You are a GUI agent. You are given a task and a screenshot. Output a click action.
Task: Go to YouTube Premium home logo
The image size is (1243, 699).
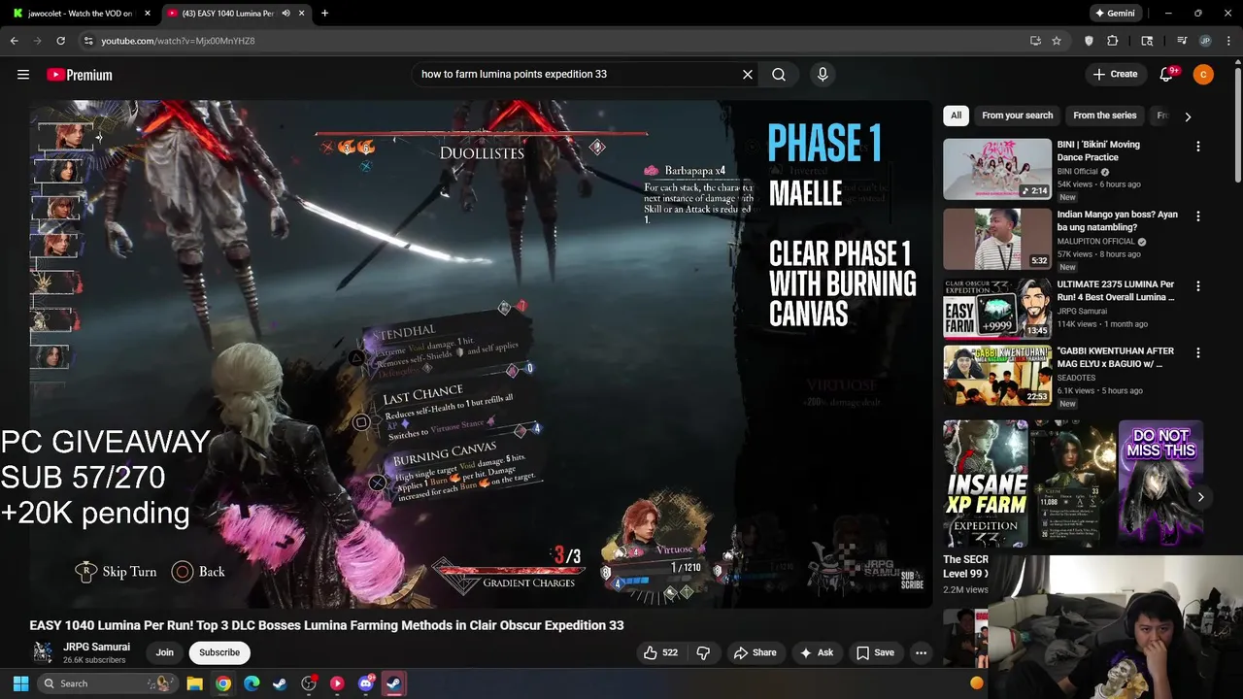(x=80, y=75)
